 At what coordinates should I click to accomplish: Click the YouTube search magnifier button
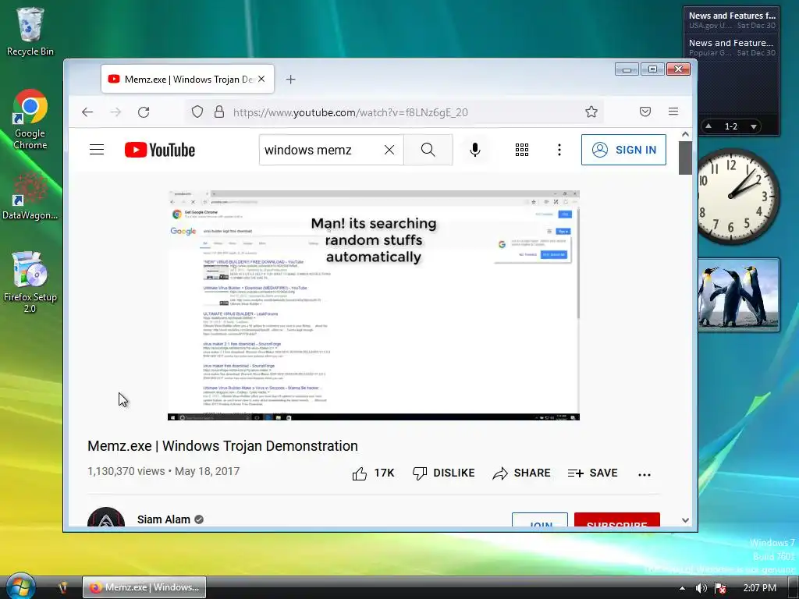coord(428,150)
